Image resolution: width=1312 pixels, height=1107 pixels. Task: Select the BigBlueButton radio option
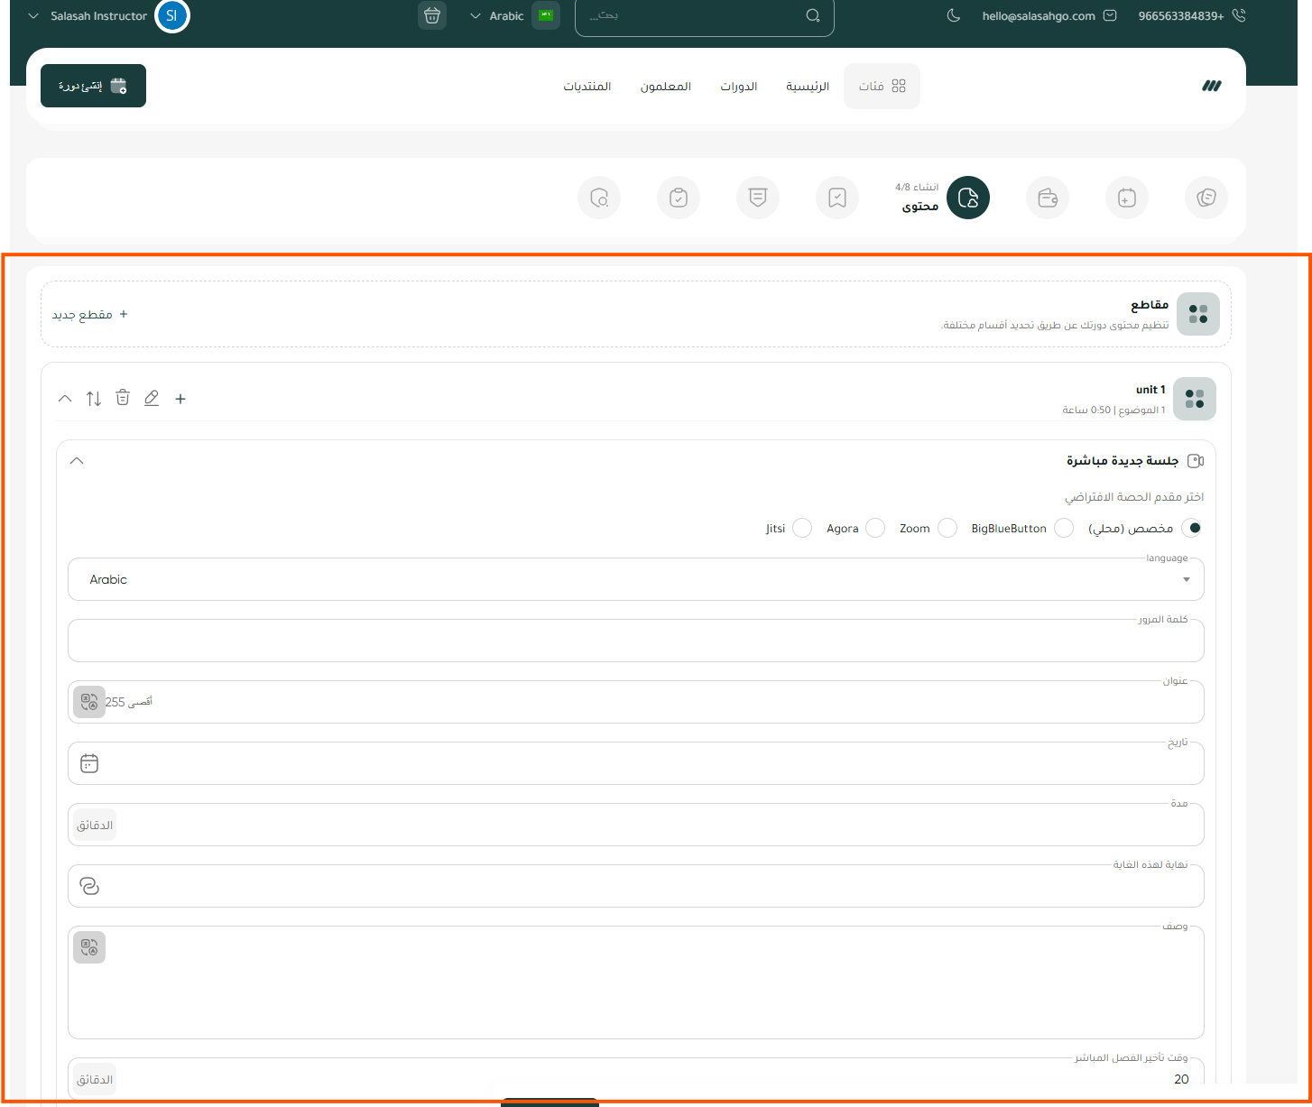tap(1064, 528)
